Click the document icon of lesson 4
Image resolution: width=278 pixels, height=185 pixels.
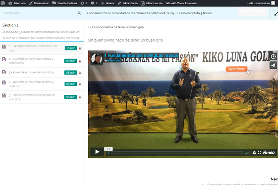click(4, 83)
